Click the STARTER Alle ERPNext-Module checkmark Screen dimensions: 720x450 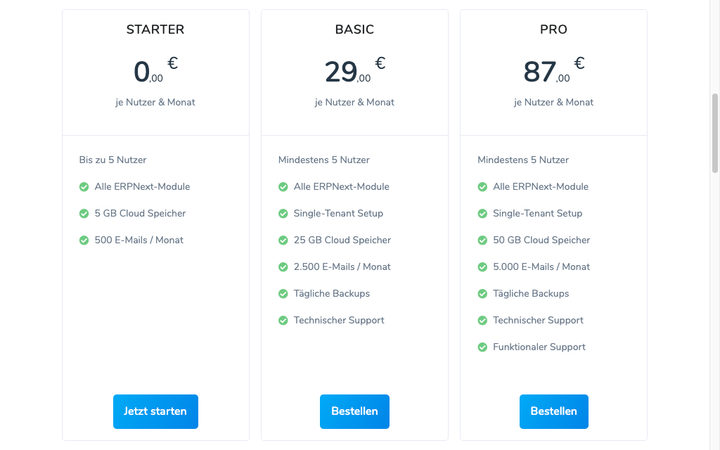[84, 187]
